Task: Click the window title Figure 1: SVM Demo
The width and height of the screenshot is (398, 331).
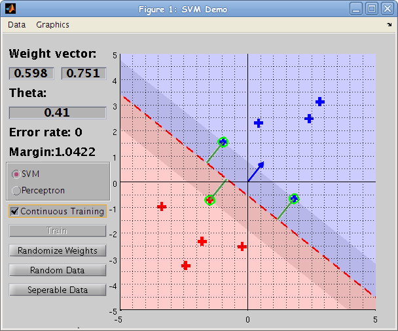Action: (x=183, y=9)
